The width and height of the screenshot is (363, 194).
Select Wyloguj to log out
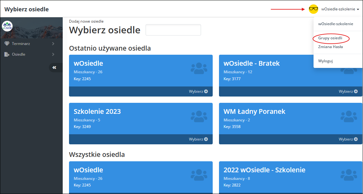point(326,61)
